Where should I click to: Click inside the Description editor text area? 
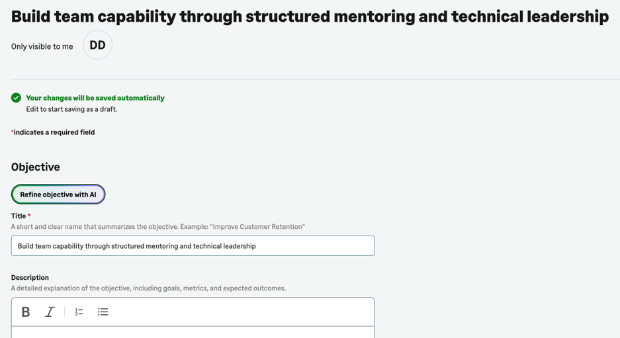[x=193, y=333]
